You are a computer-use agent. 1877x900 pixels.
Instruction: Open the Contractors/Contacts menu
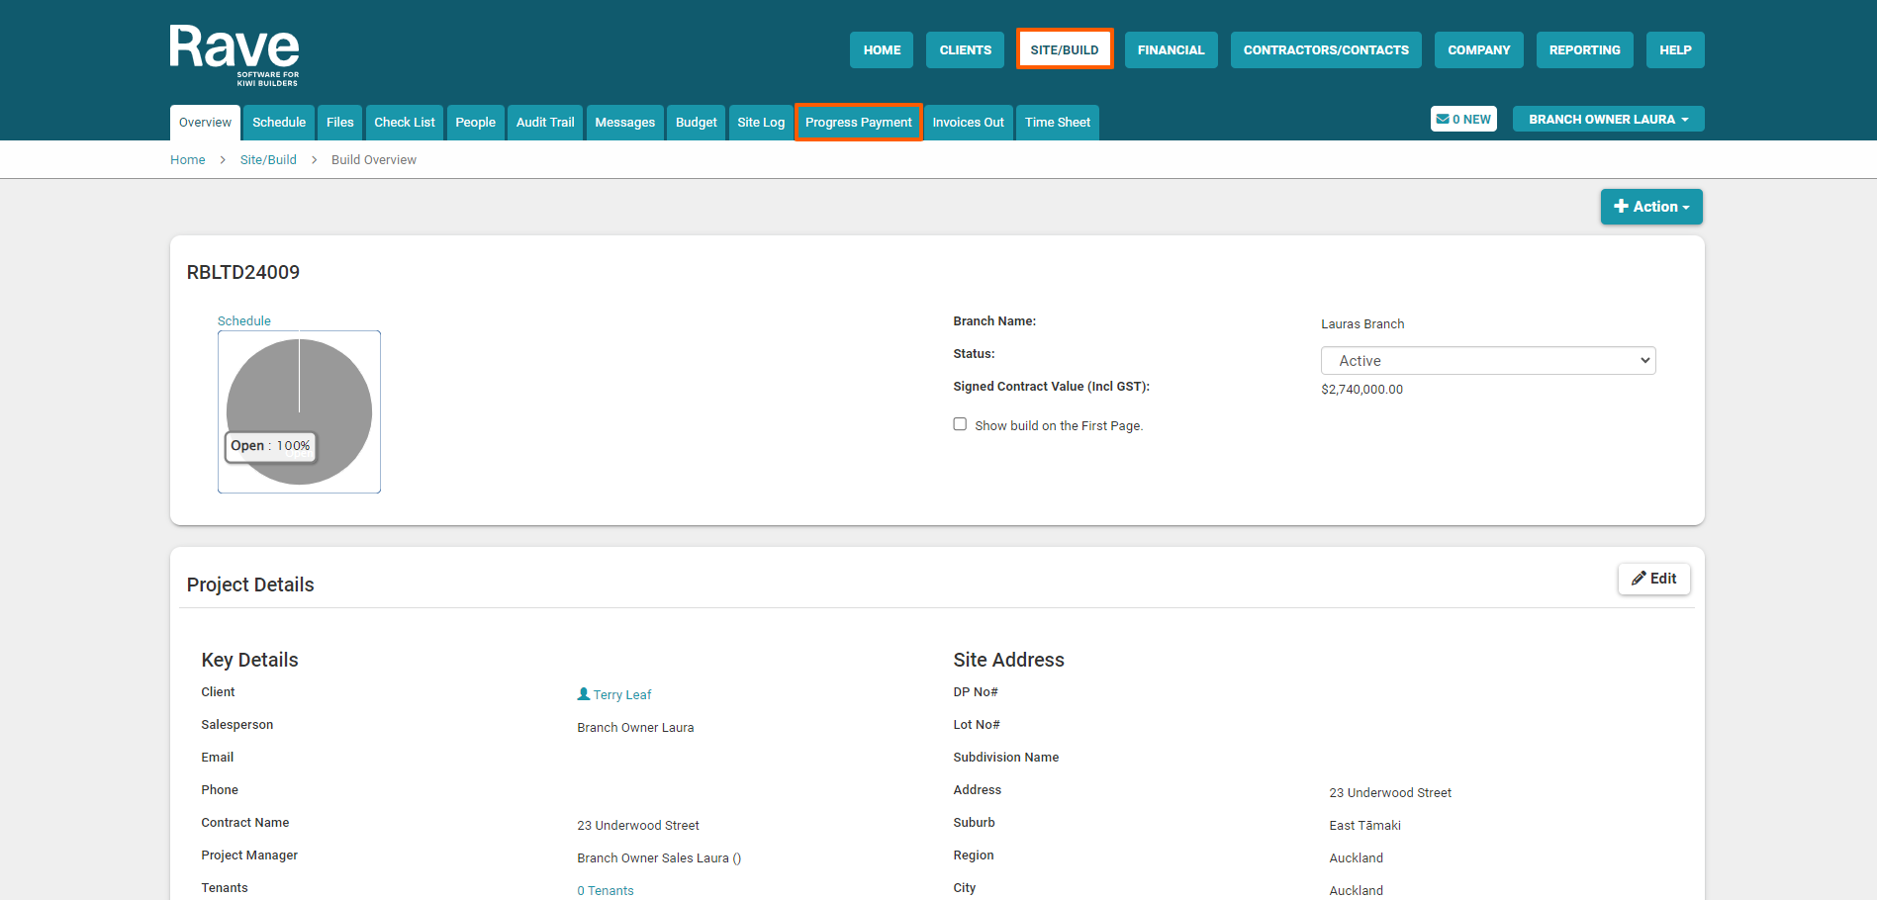pyautogui.click(x=1325, y=50)
